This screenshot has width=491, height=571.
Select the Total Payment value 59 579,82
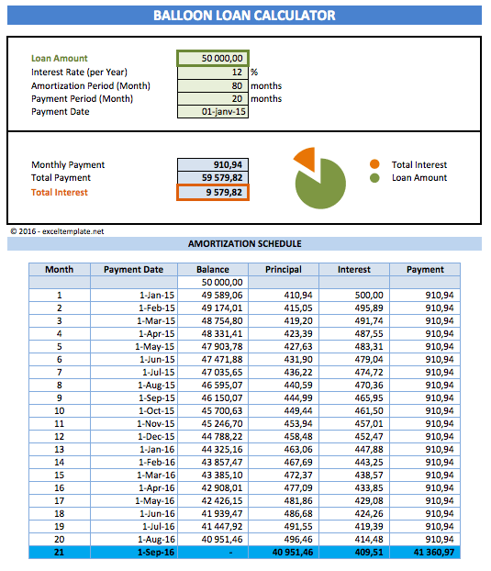click(x=213, y=178)
